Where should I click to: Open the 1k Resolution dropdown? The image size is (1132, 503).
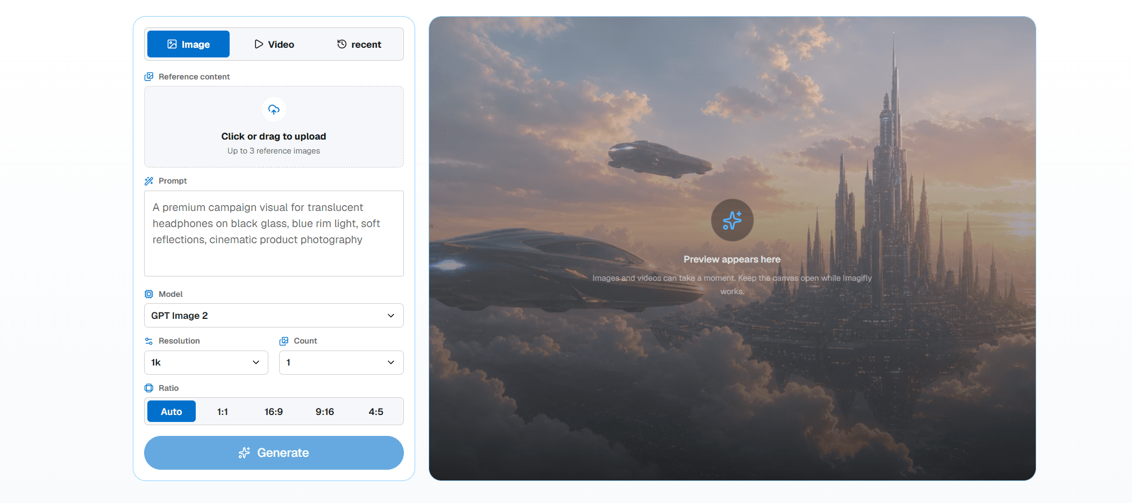coord(206,362)
